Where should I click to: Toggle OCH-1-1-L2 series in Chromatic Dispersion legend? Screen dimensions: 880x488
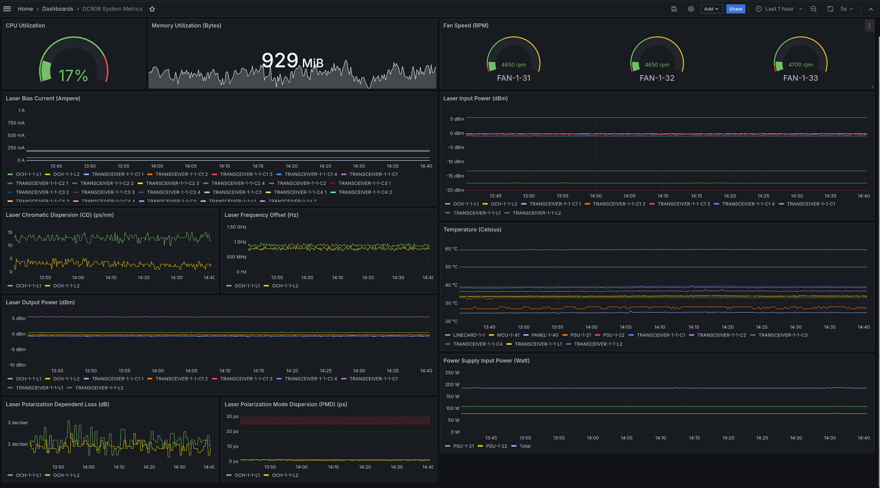(66, 286)
